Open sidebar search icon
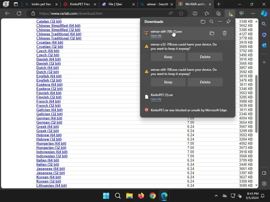 coord(264,24)
